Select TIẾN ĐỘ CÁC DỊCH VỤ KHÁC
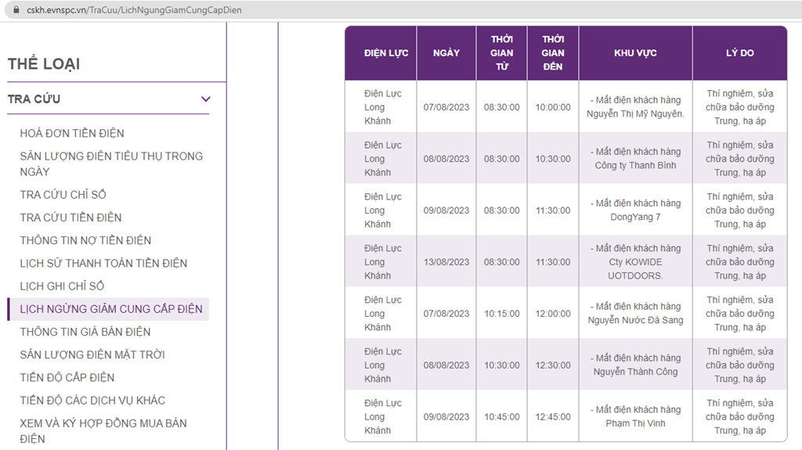 (x=92, y=400)
